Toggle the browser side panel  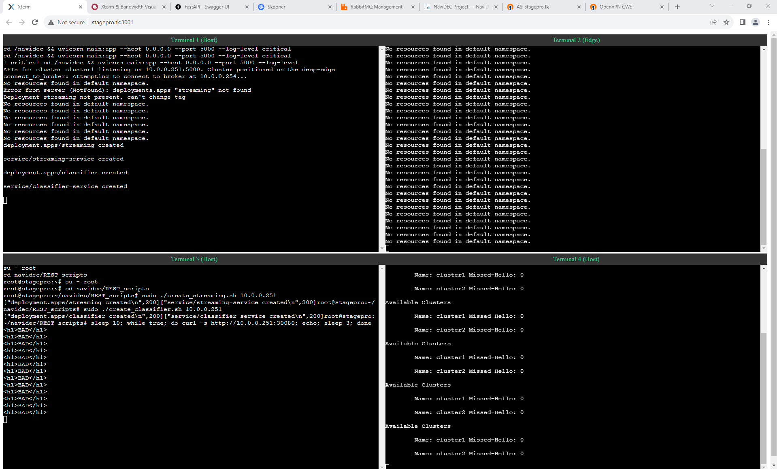[743, 22]
